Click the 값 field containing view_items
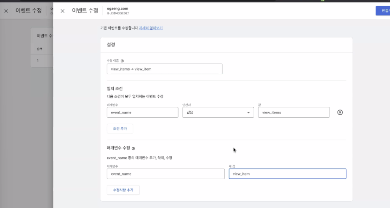The image size is (390, 208). pyautogui.click(x=294, y=113)
